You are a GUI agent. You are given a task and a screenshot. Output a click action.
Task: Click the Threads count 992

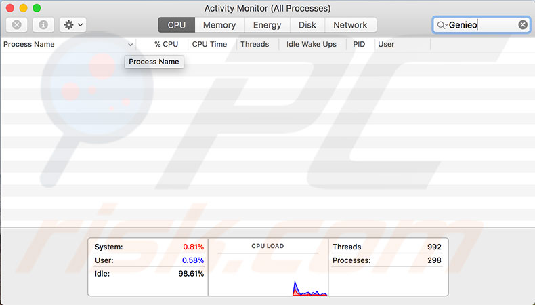(434, 247)
